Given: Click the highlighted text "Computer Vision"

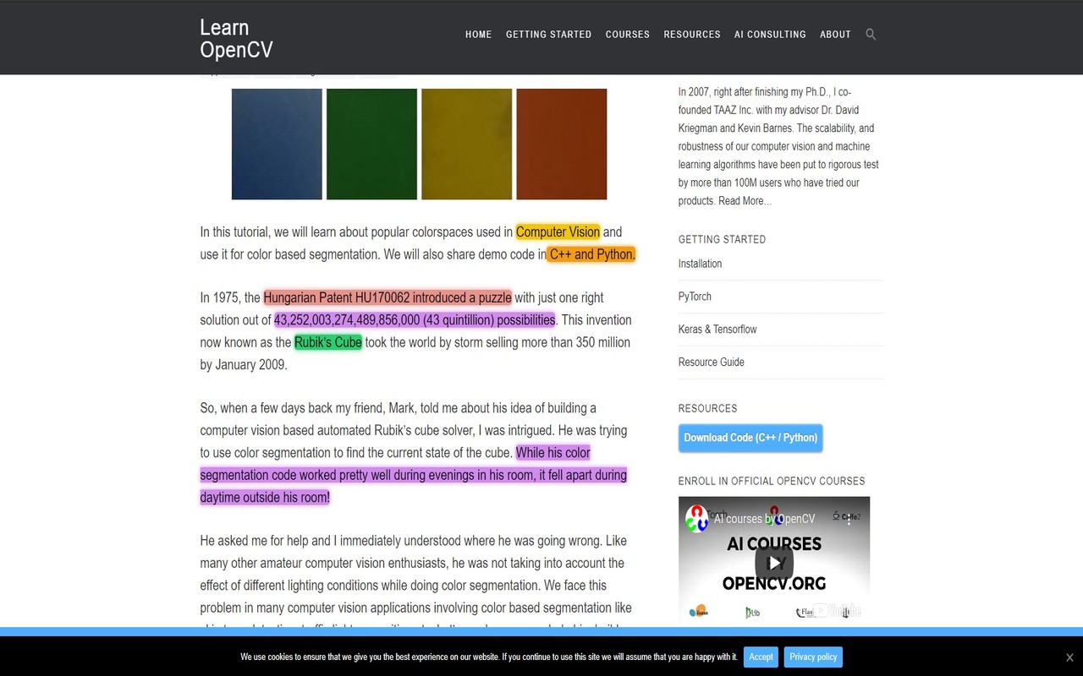Looking at the screenshot, I should coord(558,232).
